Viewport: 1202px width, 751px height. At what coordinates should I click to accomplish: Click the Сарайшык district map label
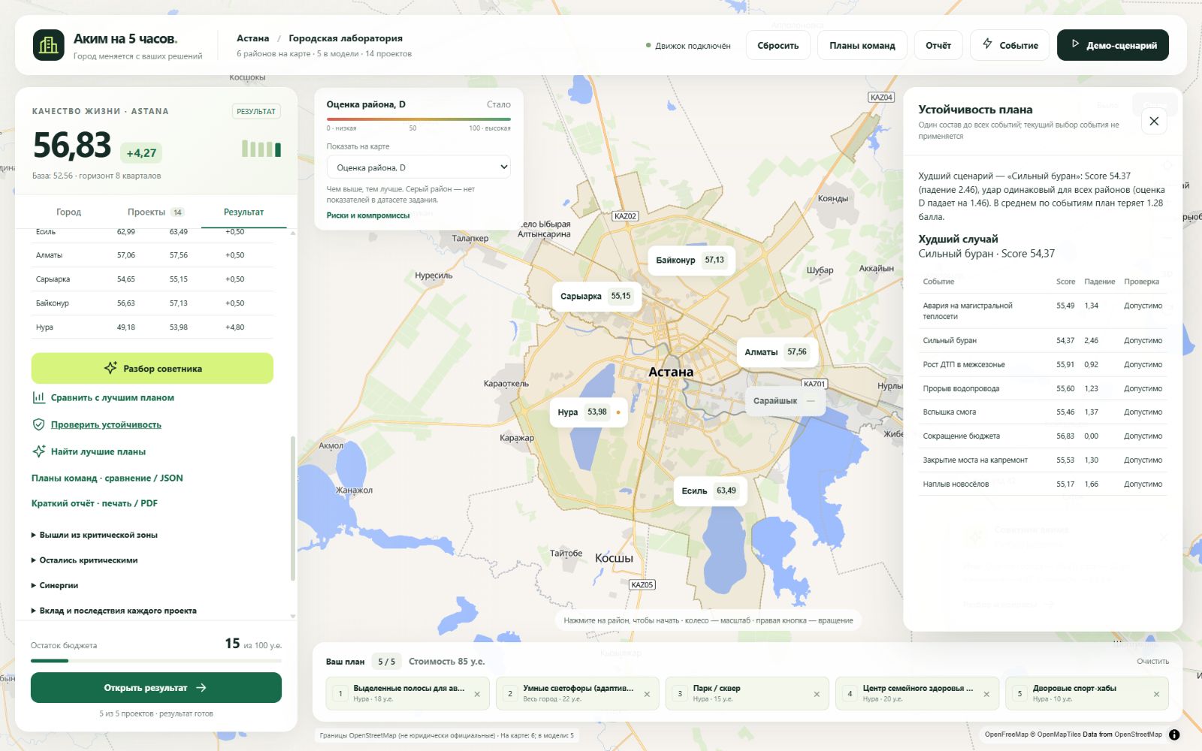784,401
